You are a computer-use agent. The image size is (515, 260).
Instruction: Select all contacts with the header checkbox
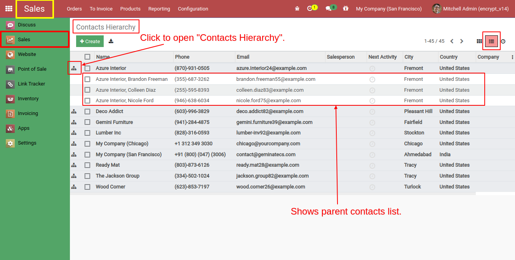click(87, 56)
